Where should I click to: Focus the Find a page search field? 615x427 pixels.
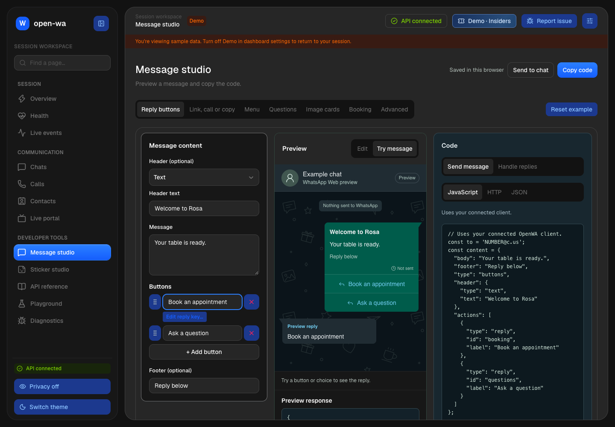62,63
